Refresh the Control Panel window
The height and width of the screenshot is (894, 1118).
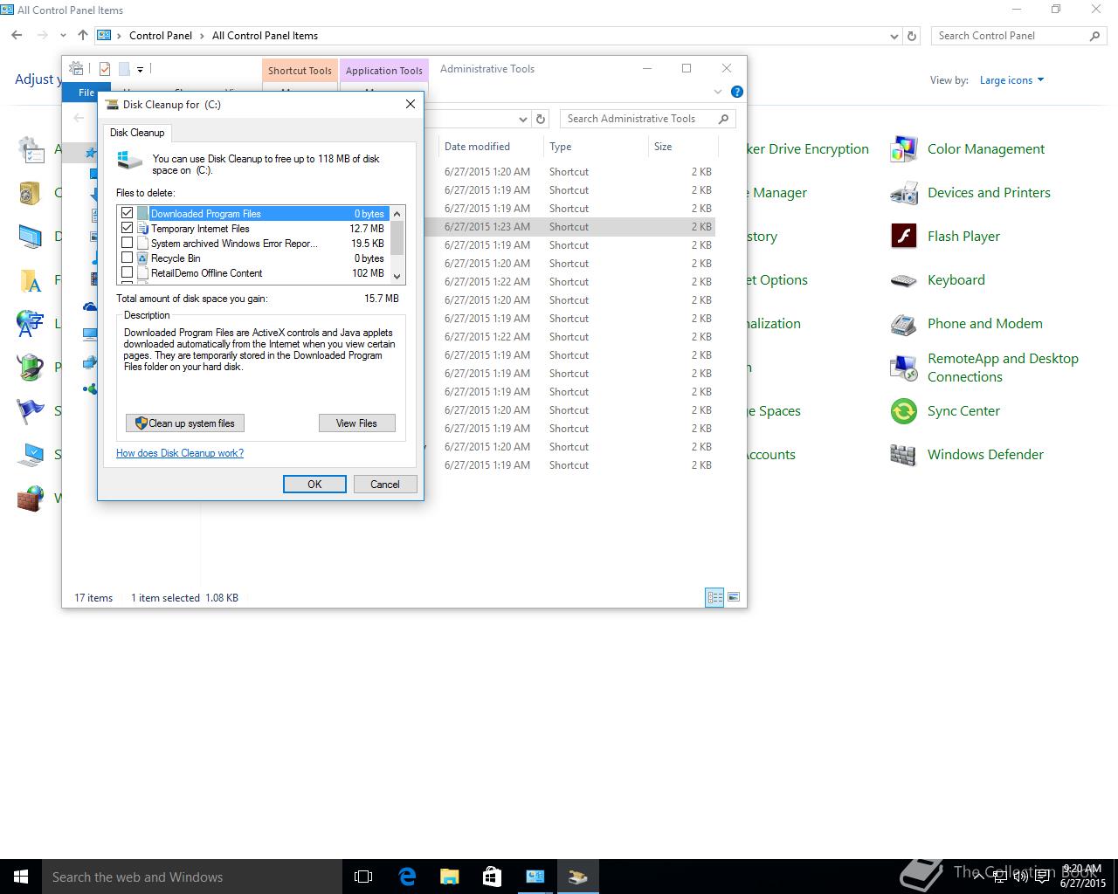coord(912,37)
